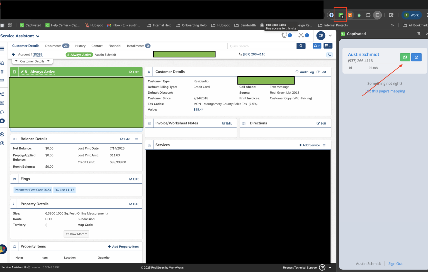Open the print dropdown button
The image size is (428, 272).
pos(317,46)
